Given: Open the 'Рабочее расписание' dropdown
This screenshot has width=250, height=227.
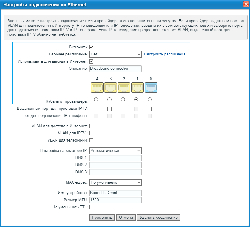Looking at the screenshot, I should pos(115,54).
